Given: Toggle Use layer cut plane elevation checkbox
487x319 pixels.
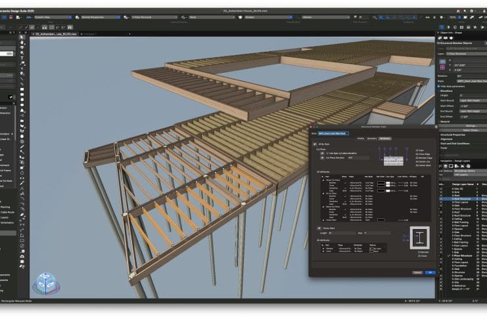Looking at the screenshot, I should pyautogui.click(x=323, y=153).
